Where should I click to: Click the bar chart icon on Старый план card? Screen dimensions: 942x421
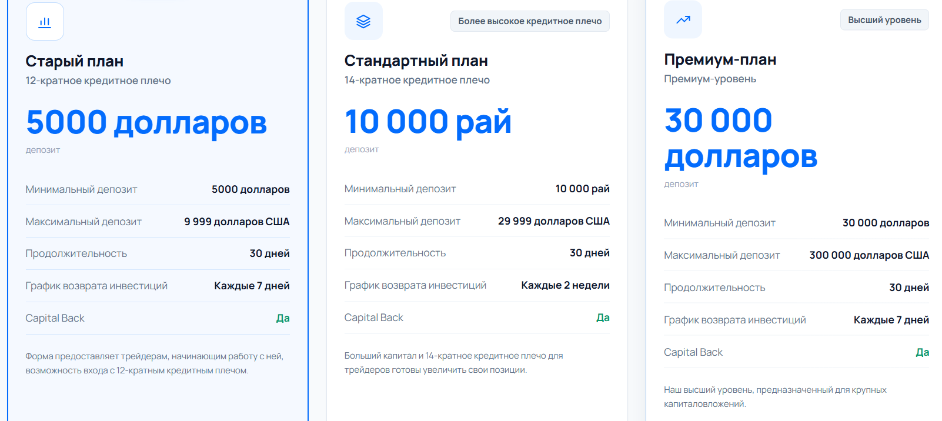pos(45,22)
